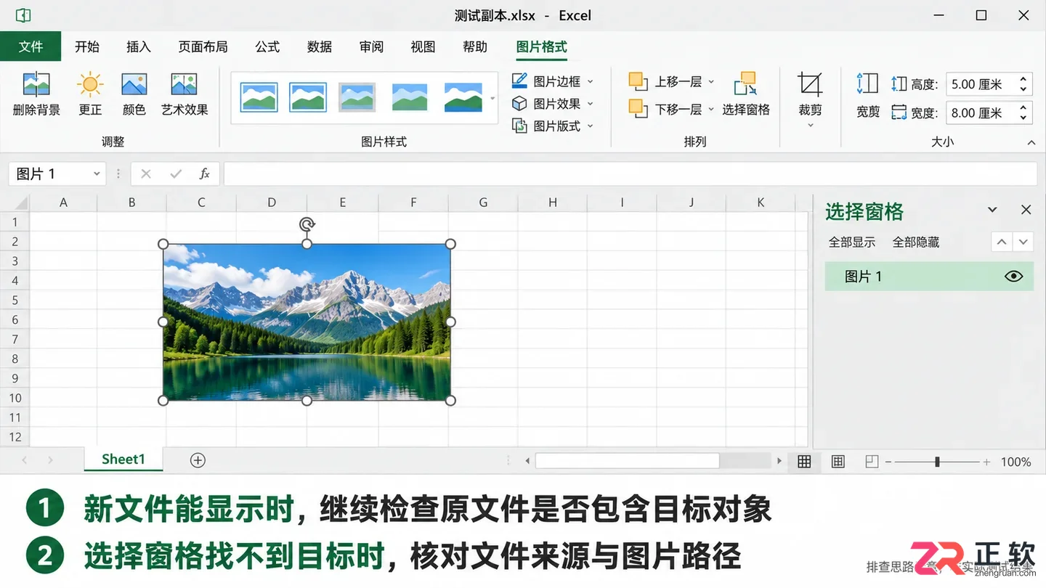The image size is (1046, 588).
Task: Open the 文件 File tab
Action: point(31,46)
